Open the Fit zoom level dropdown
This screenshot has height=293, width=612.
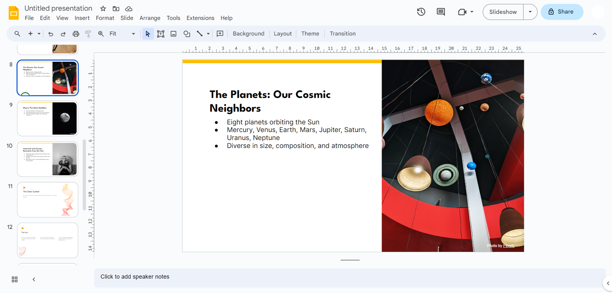(x=122, y=34)
